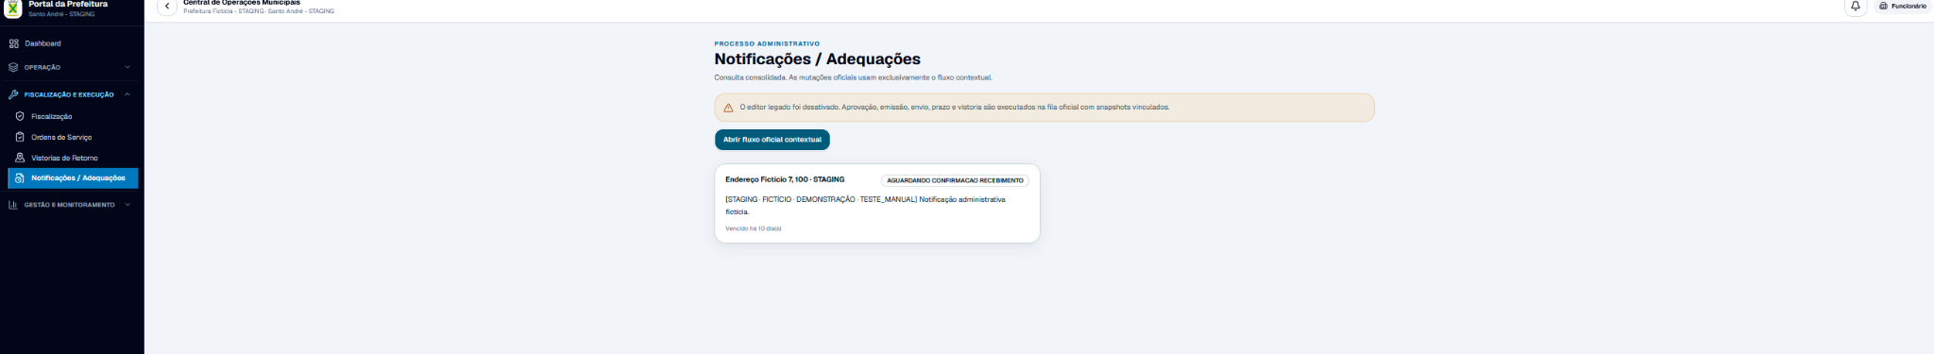Click the Vistorias de Retorno person icon
The image size is (1934, 354).
pyautogui.click(x=20, y=158)
